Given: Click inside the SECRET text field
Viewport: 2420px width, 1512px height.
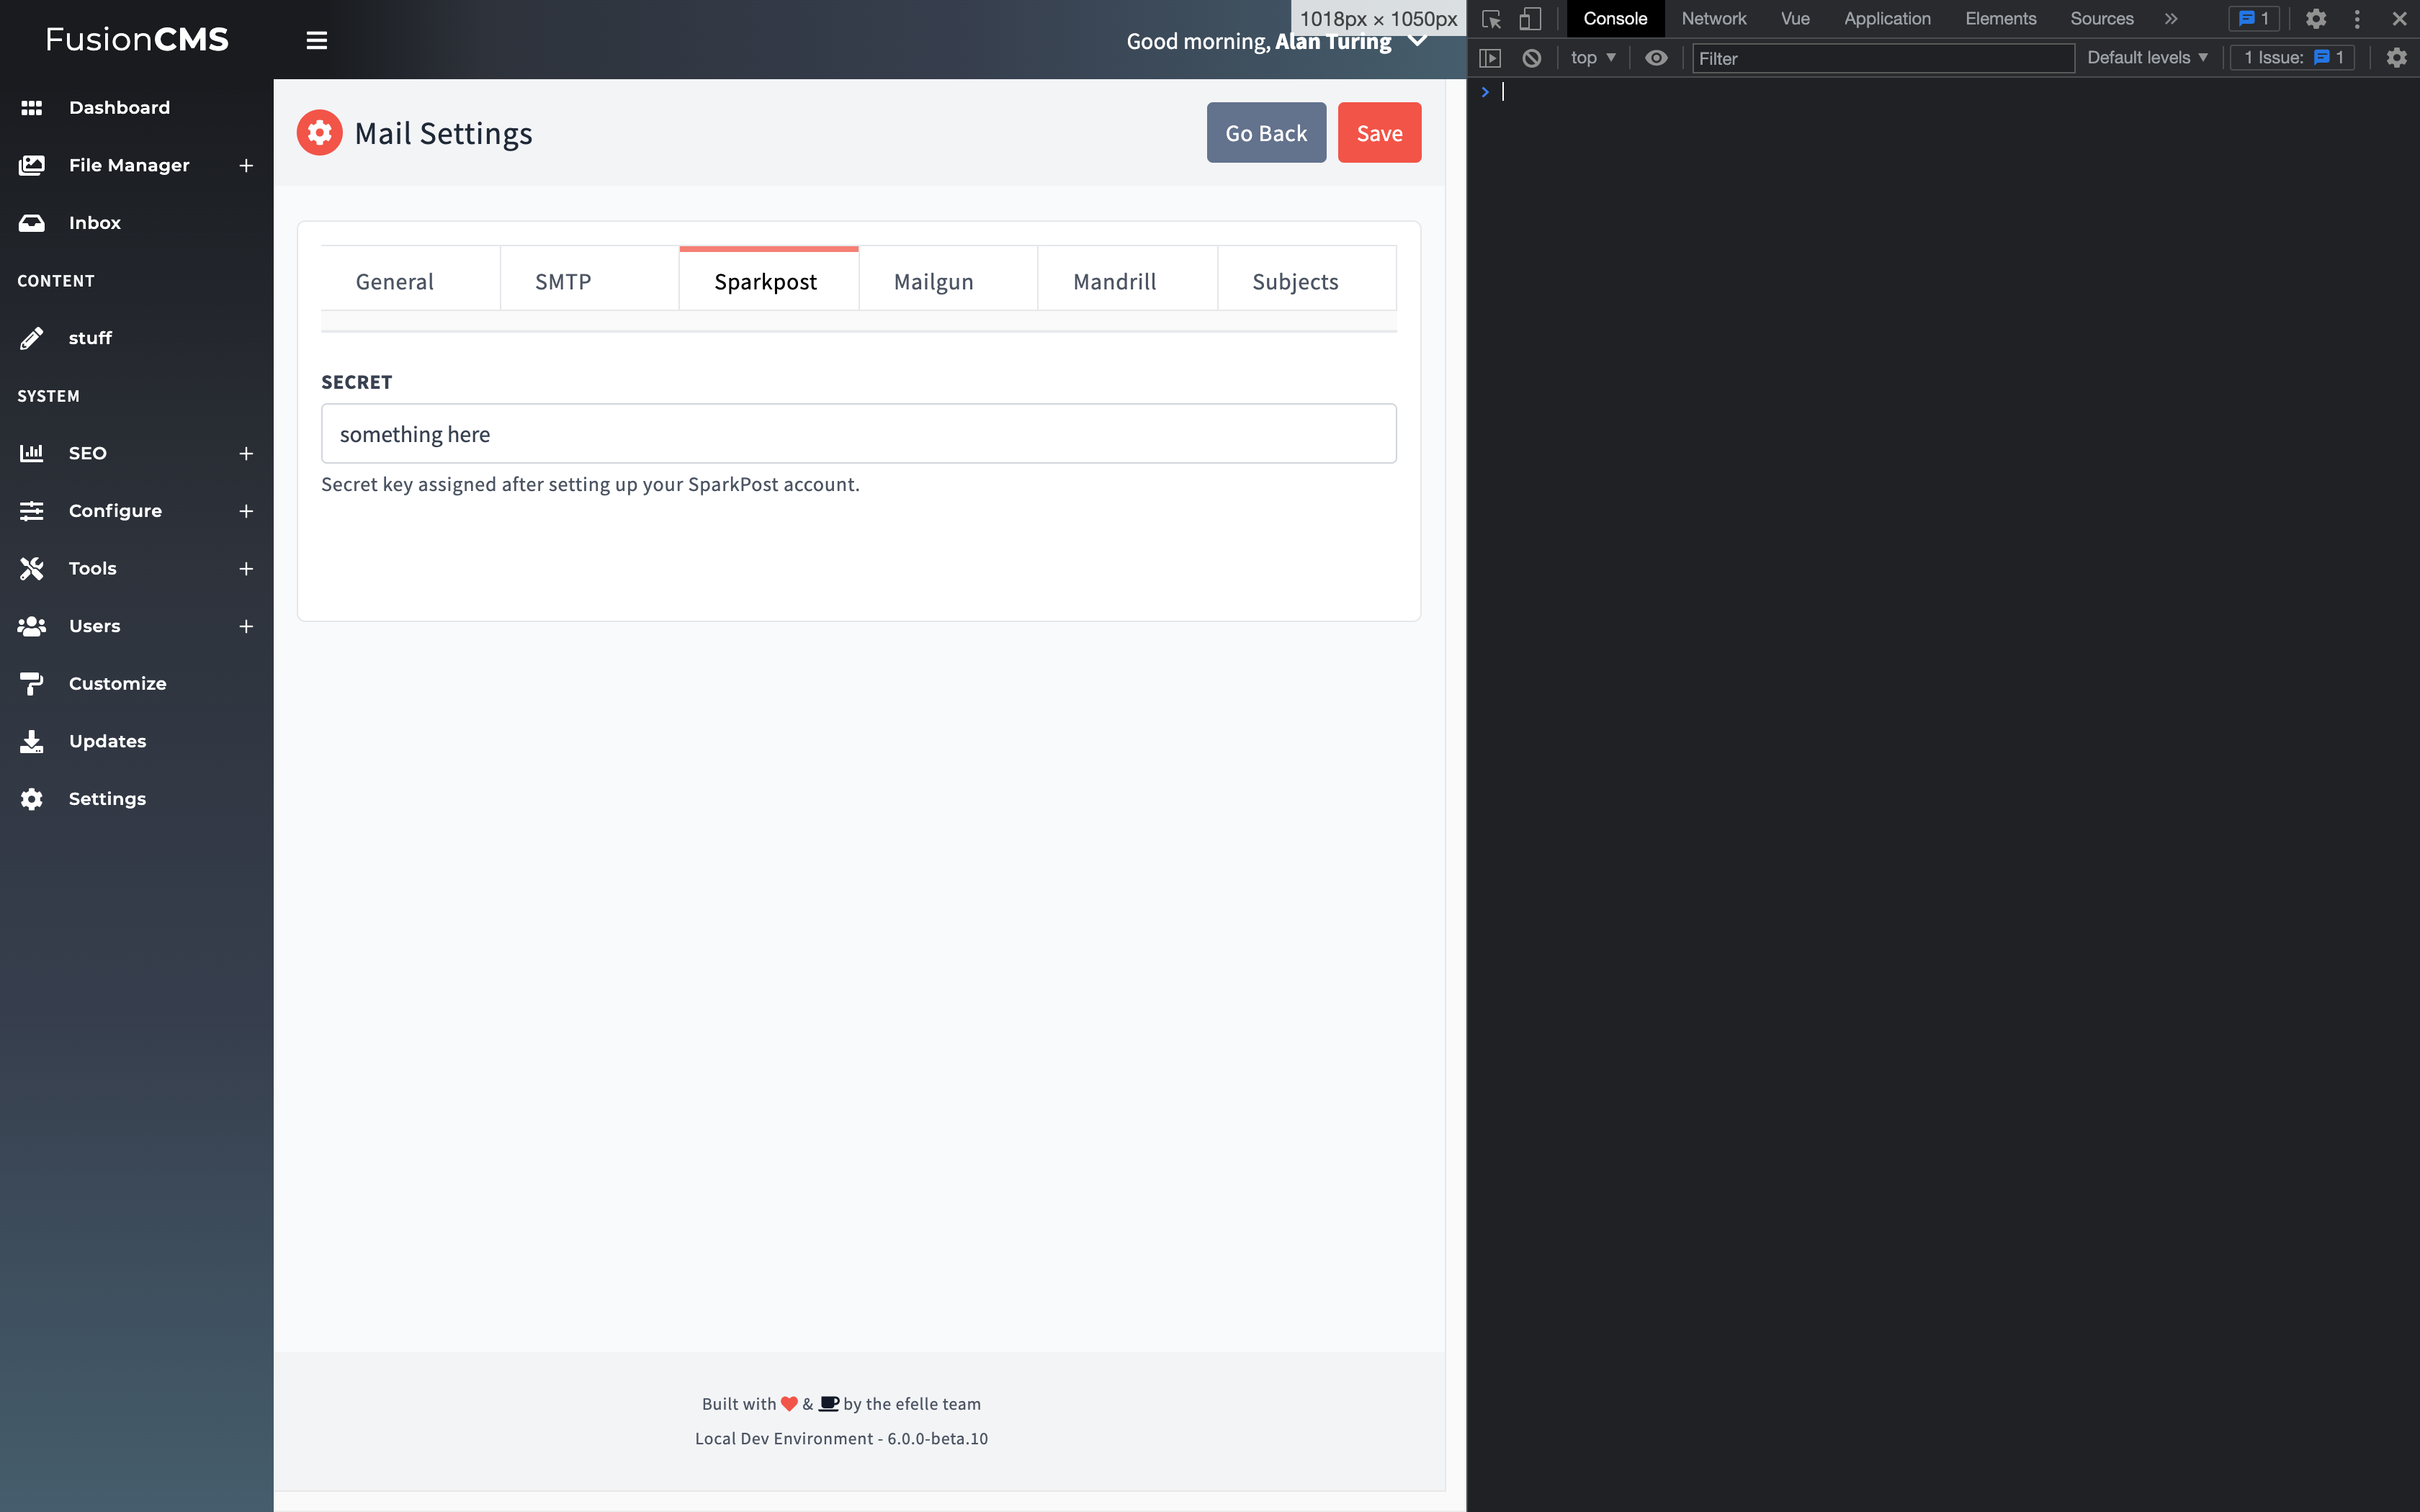Looking at the screenshot, I should [857, 433].
